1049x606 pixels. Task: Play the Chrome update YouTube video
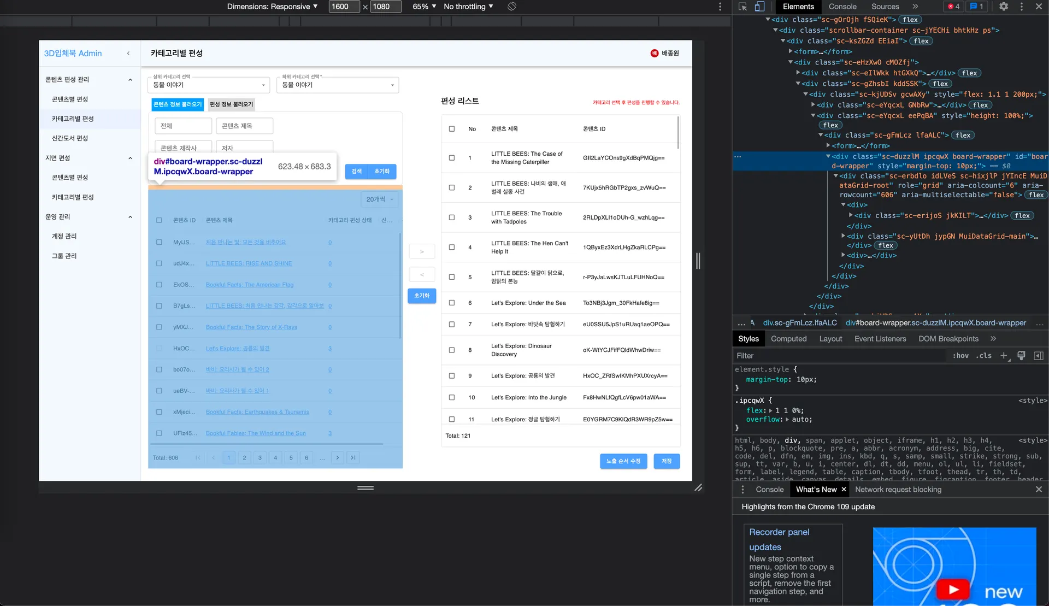tap(953, 589)
